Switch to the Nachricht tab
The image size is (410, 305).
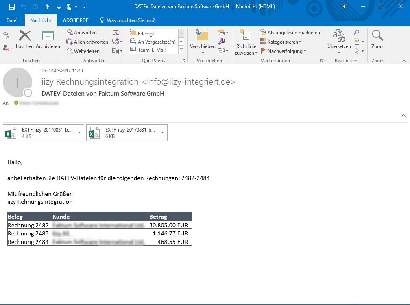tap(41, 20)
